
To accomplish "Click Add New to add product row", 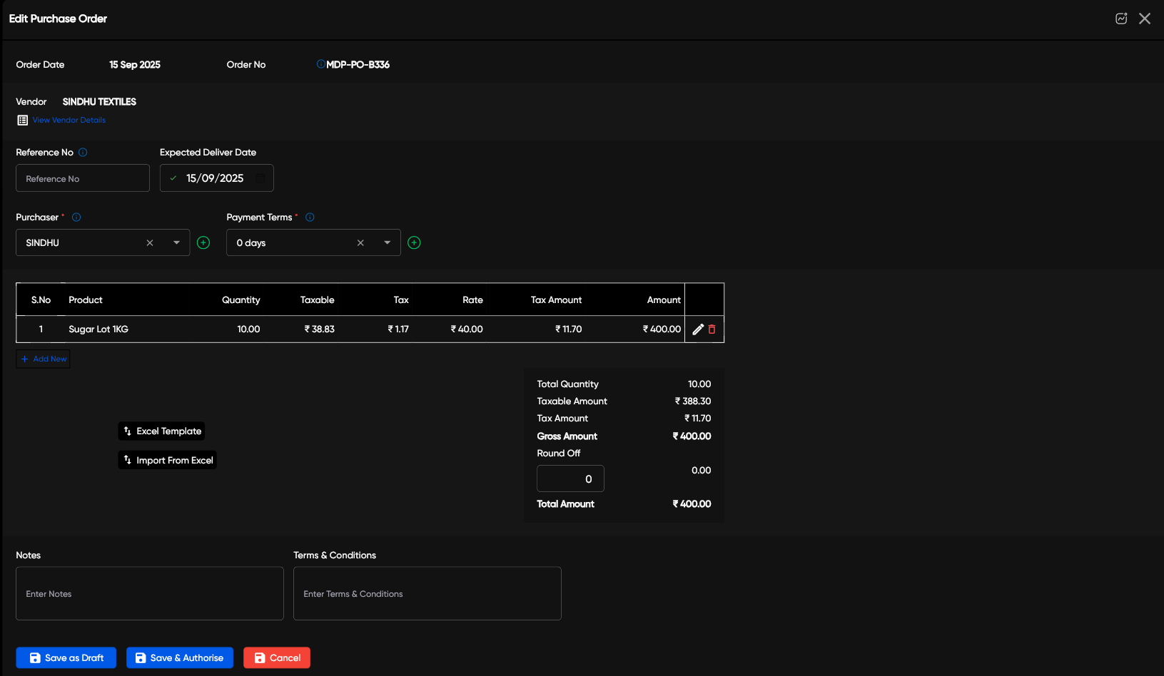I will 44,359.
